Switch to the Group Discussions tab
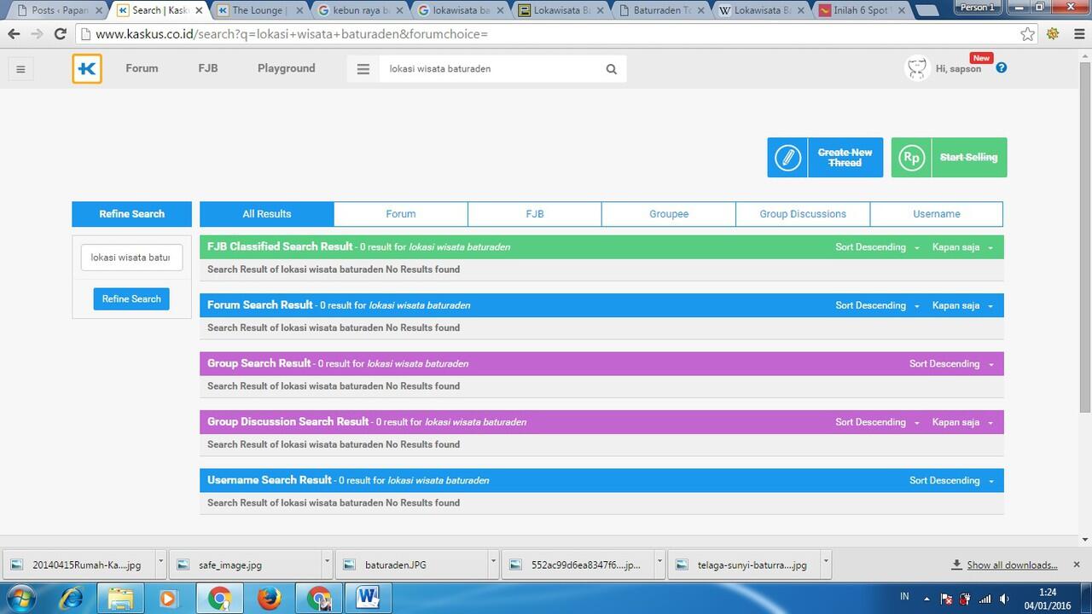Screen dimensions: 1092x614 803,214
